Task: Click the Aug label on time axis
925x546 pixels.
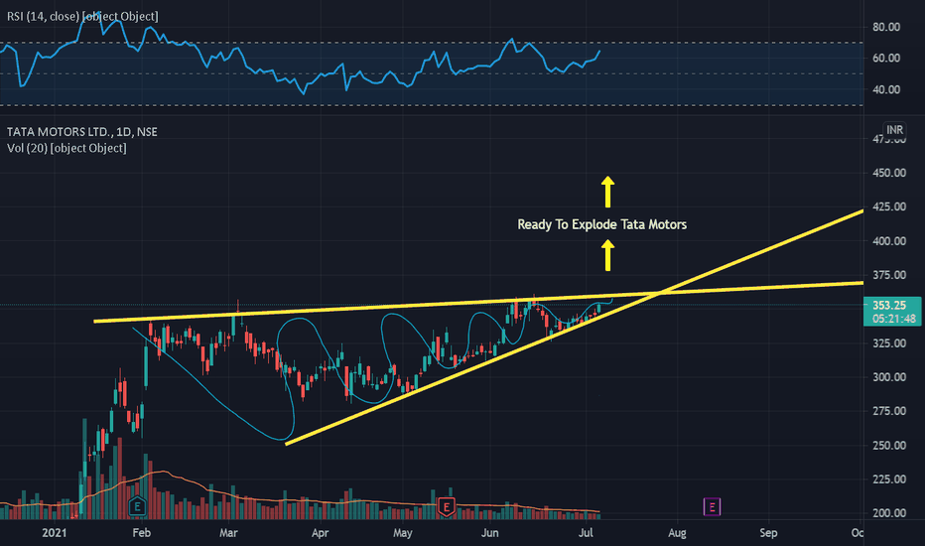Action: point(677,533)
